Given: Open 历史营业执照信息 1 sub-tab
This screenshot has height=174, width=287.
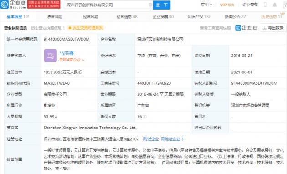Looking at the screenshot, I should [x=48, y=28].
